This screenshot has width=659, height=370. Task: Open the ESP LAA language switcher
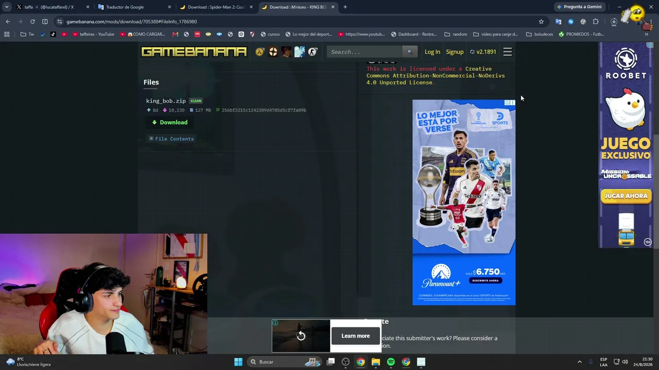[x=603, y=362]
